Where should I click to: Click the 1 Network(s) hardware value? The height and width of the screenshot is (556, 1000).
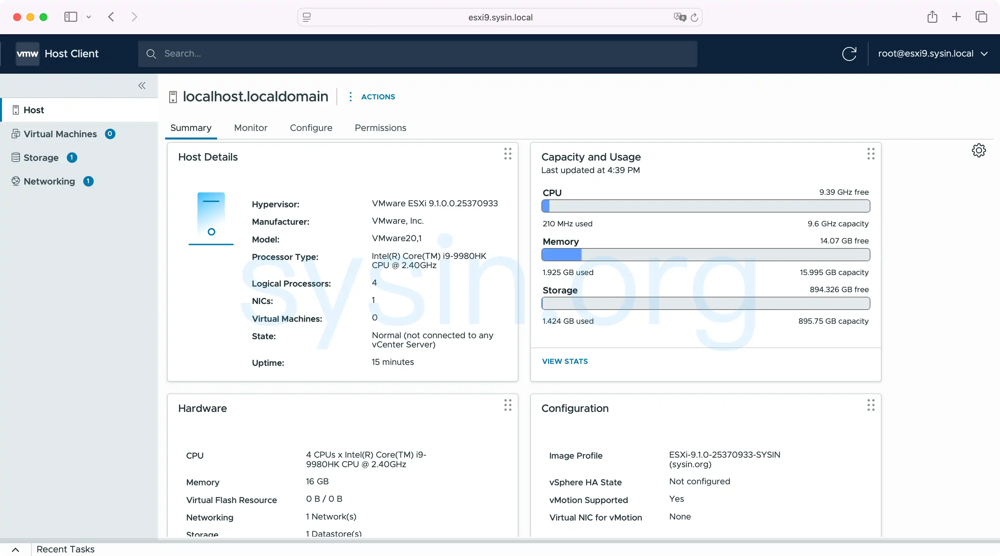(x=331, y=517)
